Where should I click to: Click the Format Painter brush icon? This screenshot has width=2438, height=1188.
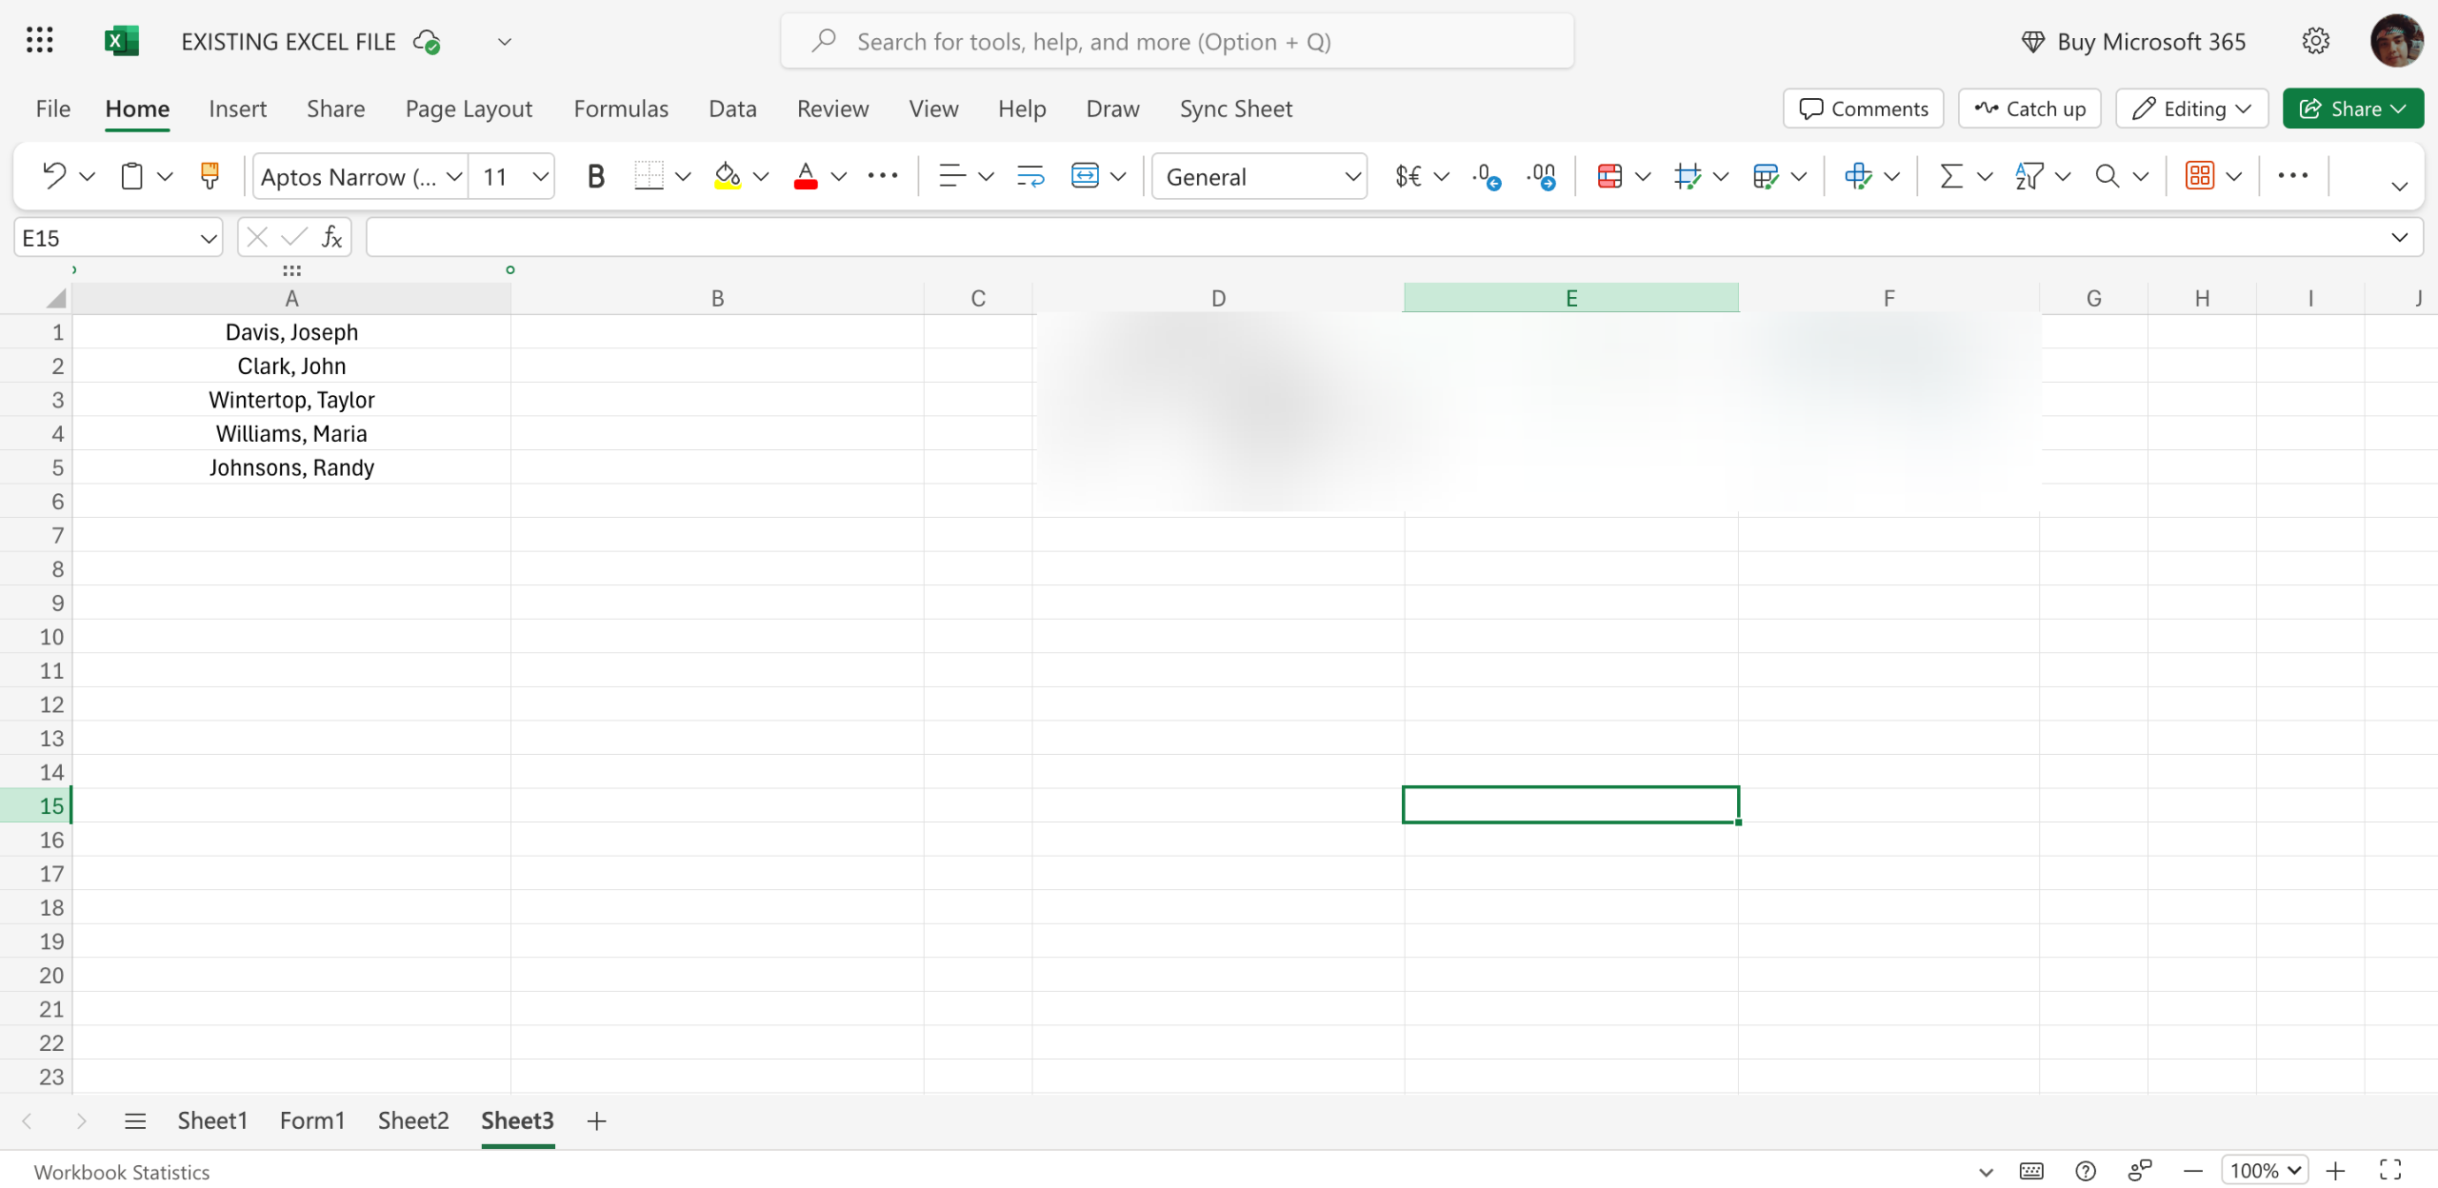(x=210, y=176)
